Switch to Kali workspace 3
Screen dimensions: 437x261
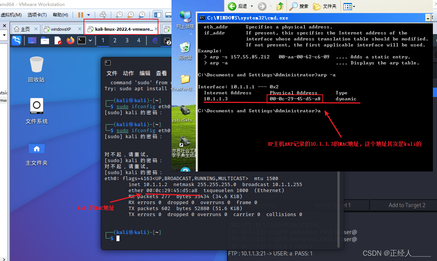(x=127, y=40)
